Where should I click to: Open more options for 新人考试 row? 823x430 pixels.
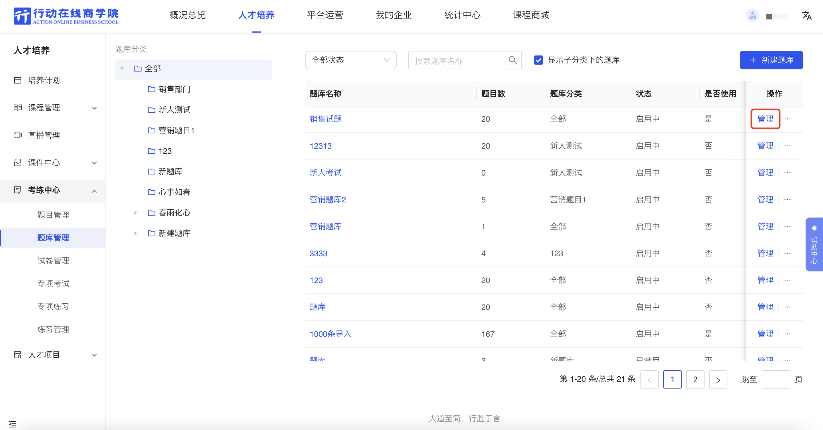point(788,173)
